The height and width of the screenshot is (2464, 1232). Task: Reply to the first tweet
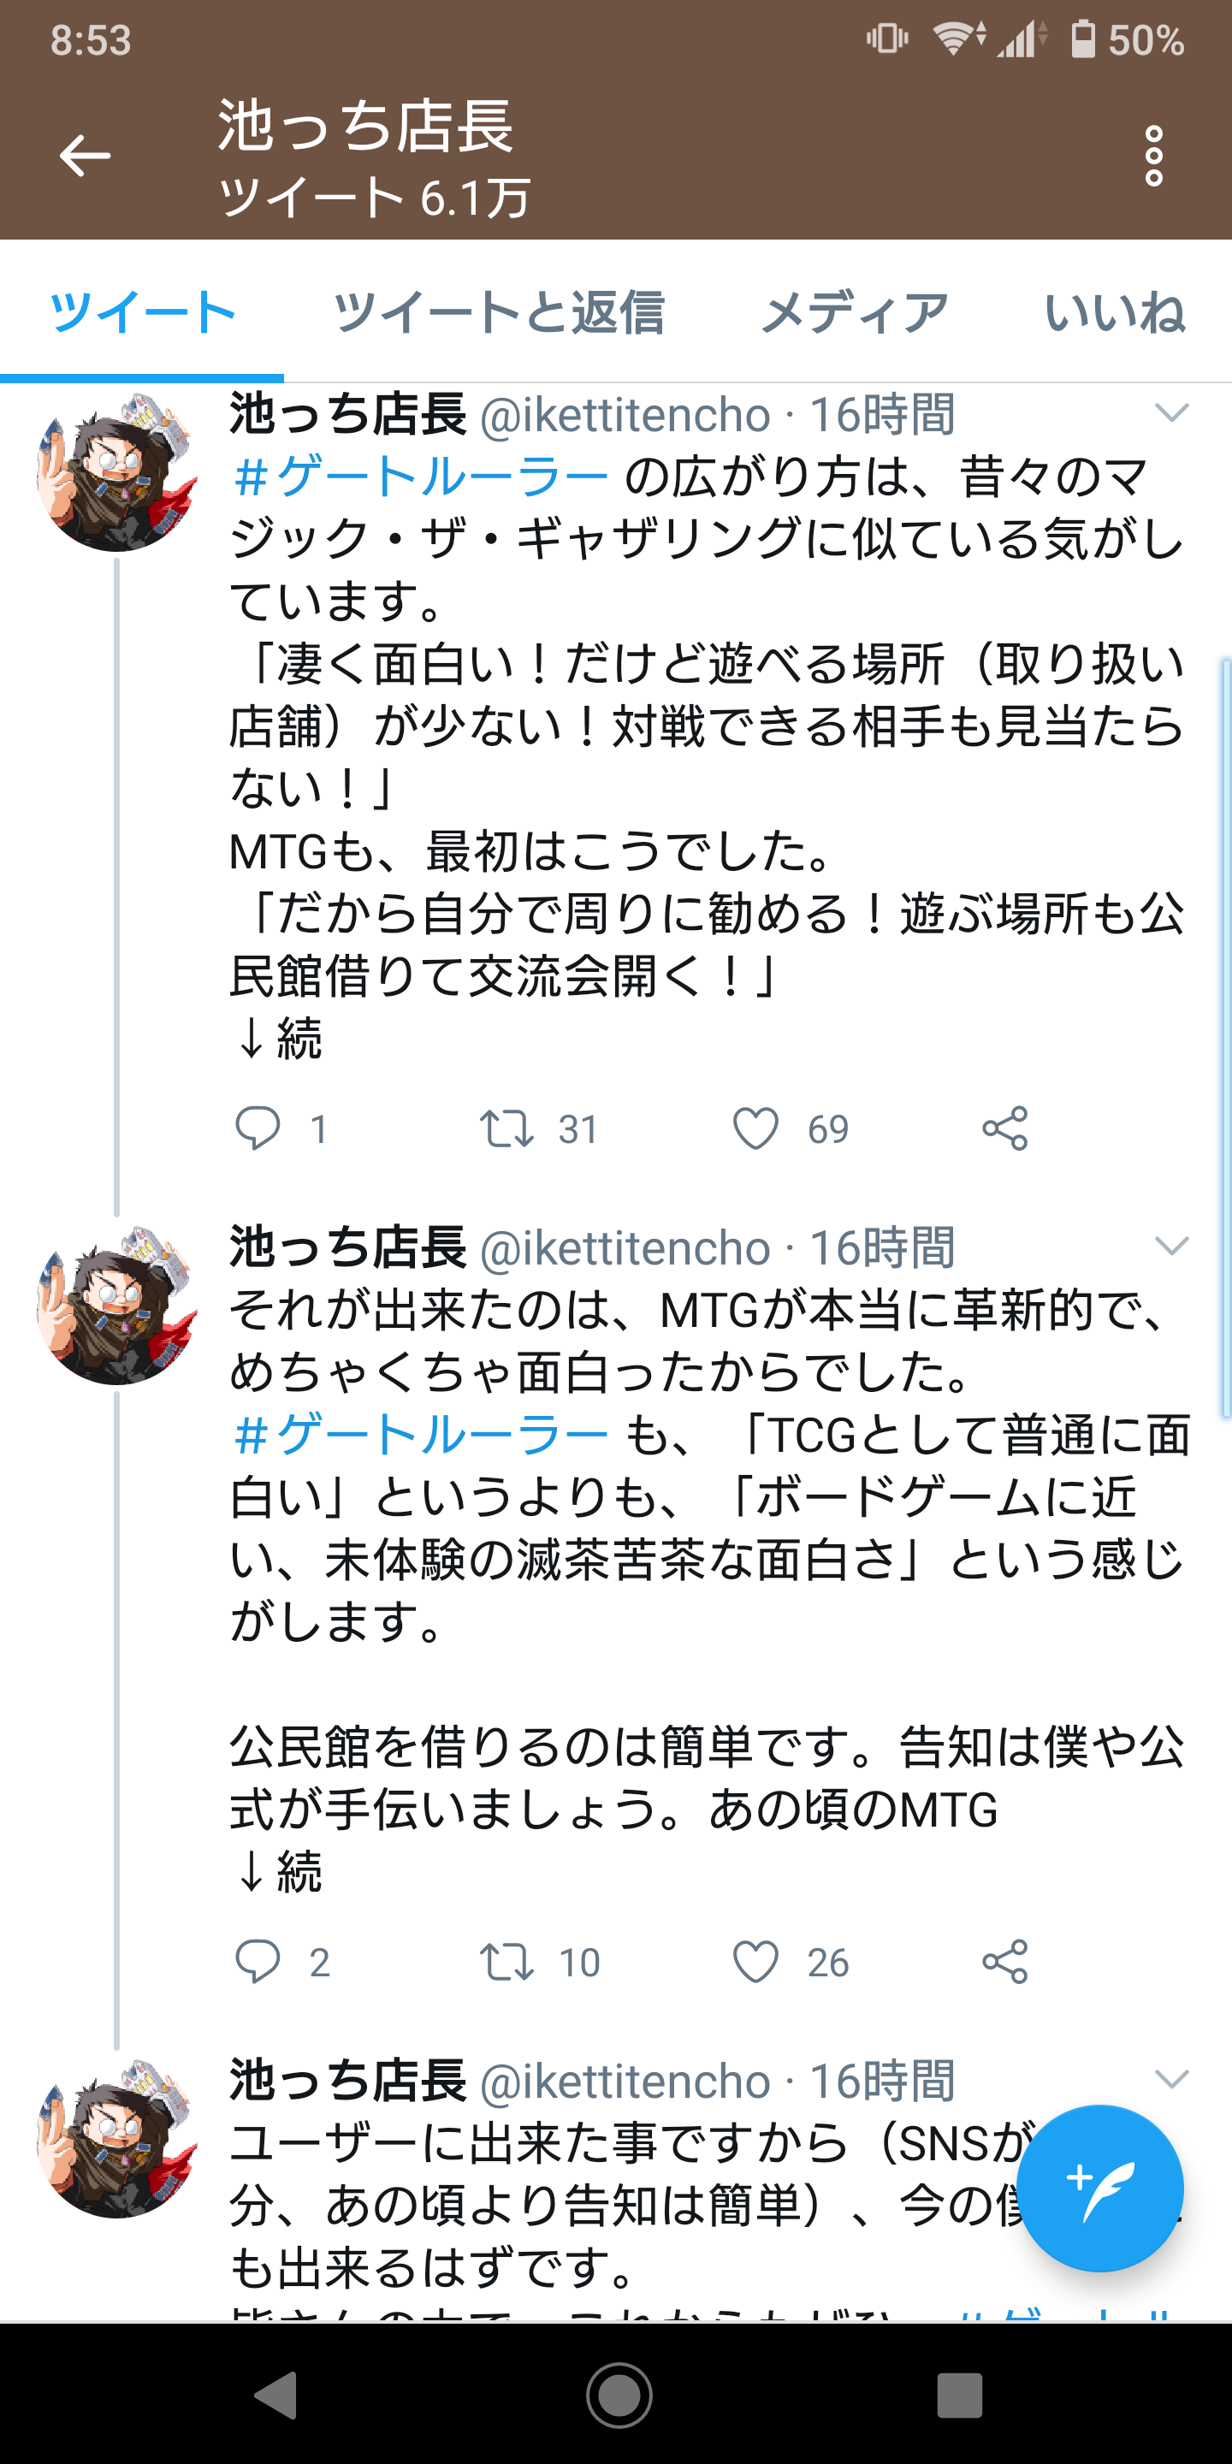pos(258,1128)
